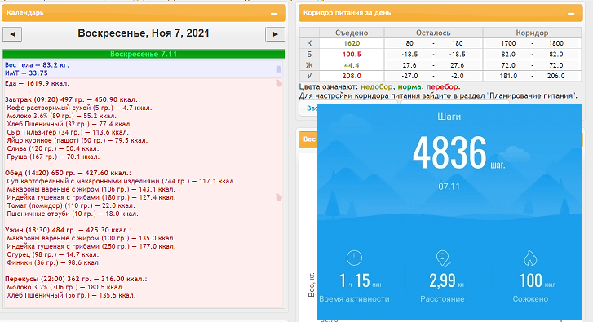The width and height of the screenshot is (593, 322).
Task: Select Хлеб Пшеничный (32 гр.) row
Action: 69,124
